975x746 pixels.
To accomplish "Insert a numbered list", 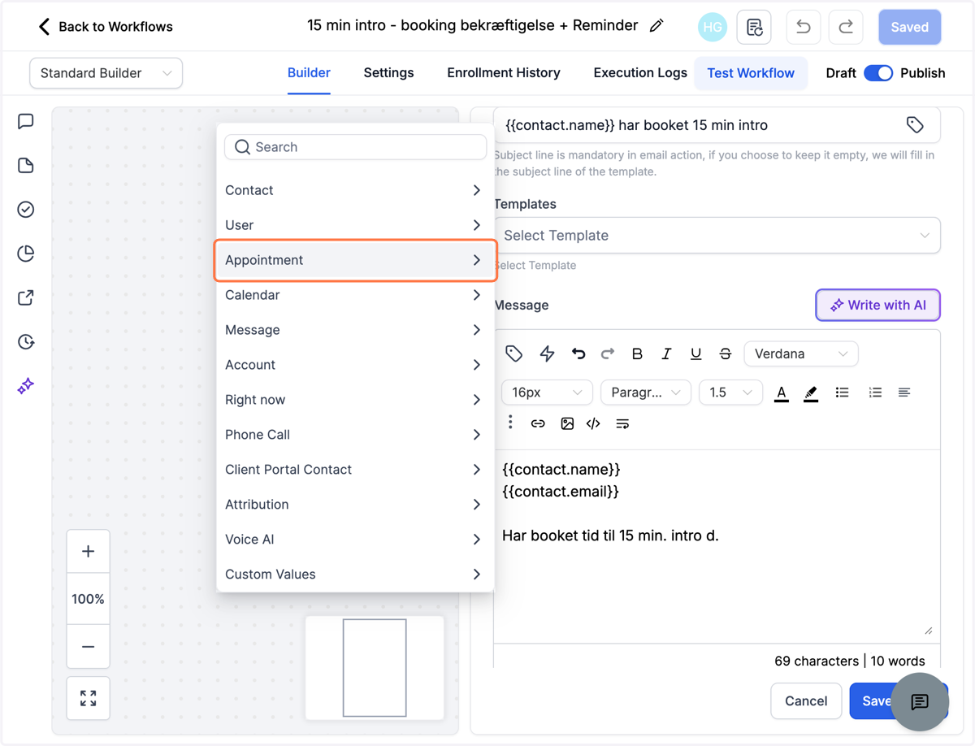I will (x=875, y=393).
